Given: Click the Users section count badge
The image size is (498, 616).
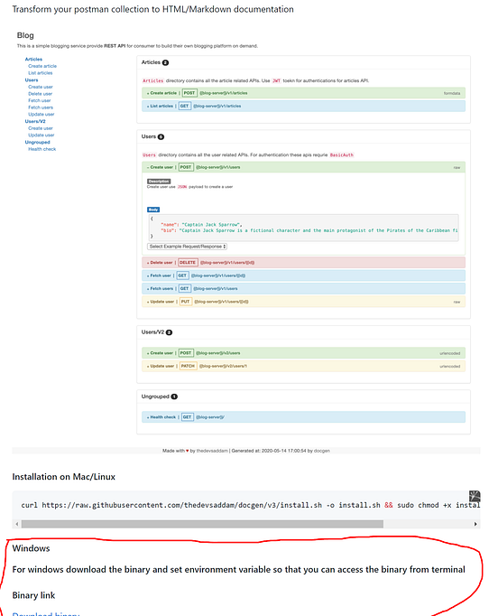Looking at the screenshot, I should coord(161,137).
